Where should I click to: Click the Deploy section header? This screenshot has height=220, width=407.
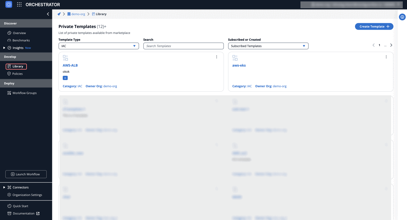(26, 83)
